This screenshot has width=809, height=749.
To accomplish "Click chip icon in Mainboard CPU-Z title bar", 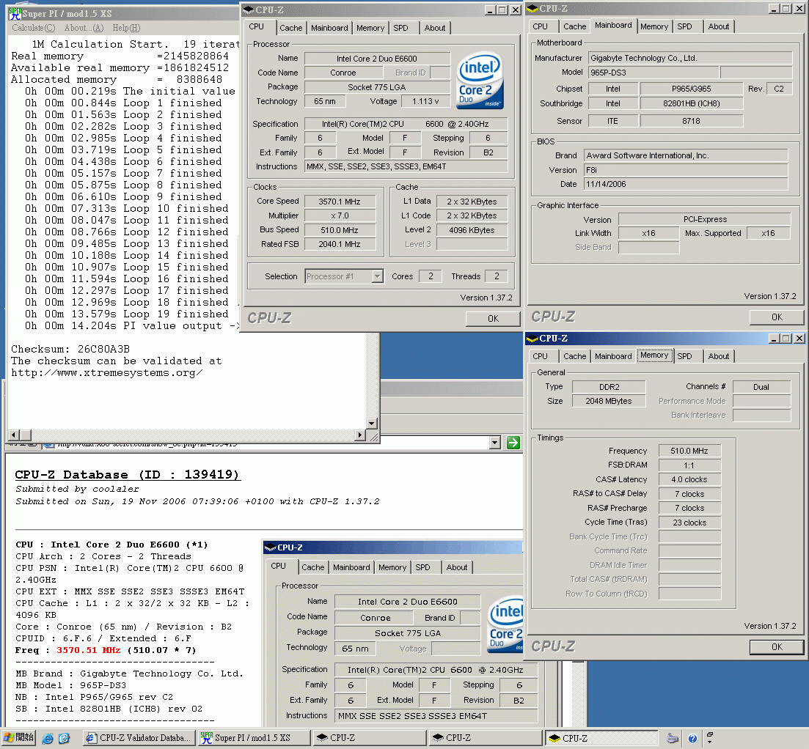I will [x=532, y=8].
